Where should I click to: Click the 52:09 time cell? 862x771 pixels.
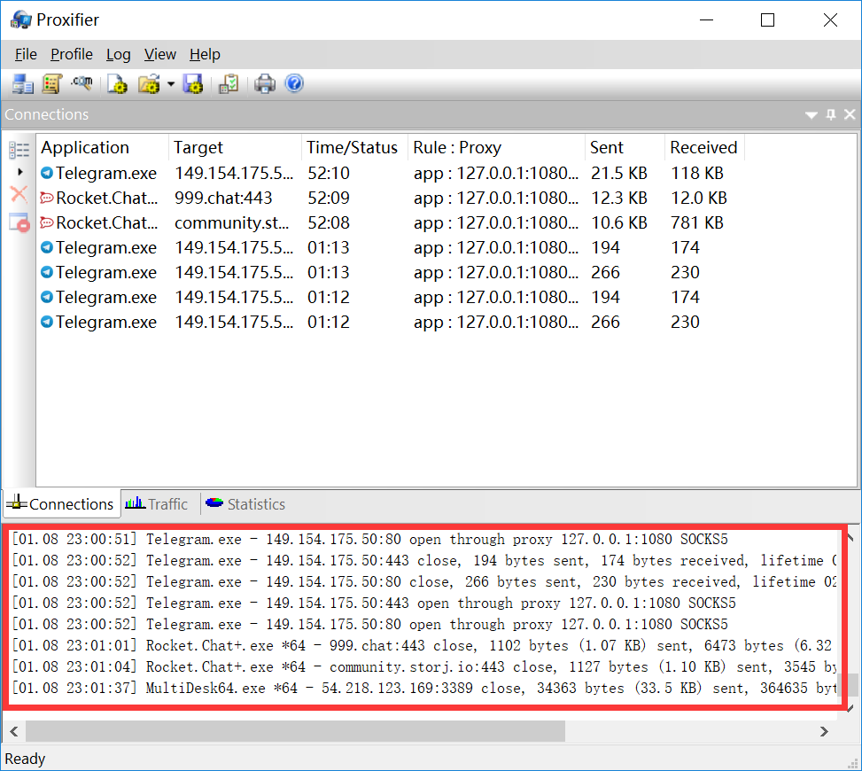click(x=328, y=198)
